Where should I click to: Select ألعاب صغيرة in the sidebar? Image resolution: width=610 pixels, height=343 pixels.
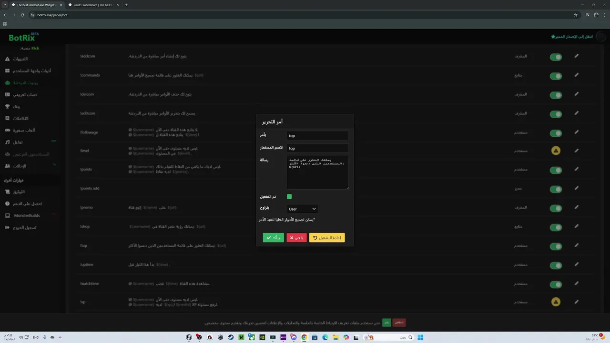(x=20, y=131)
